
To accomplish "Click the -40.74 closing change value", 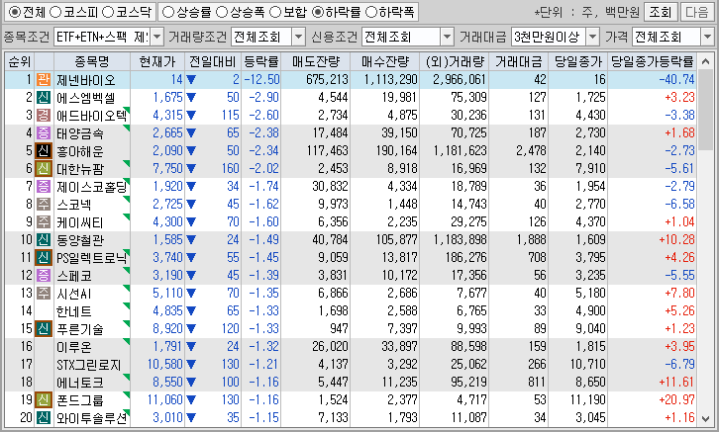I will tap(676, 80).
